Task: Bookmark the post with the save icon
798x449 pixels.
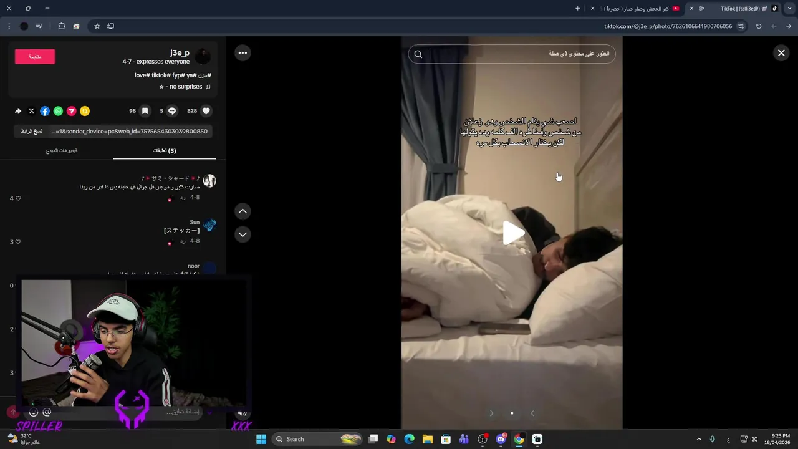Action: tap(145, 111)
